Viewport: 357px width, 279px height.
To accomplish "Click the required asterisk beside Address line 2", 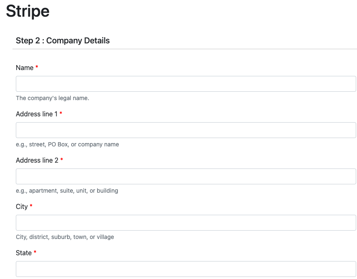I will pyautogui.click(x=62, y=160).
